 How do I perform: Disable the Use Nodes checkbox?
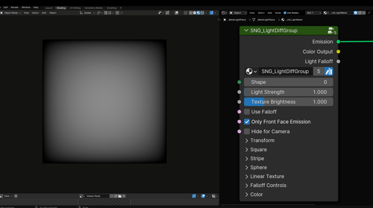click(285, 13)
